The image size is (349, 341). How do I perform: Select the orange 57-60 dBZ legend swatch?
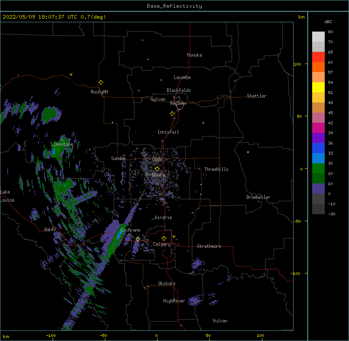[318, 67]
